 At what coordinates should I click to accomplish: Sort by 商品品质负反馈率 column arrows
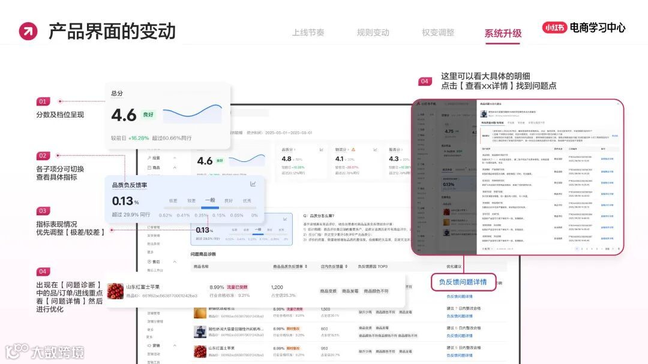point(306,266)
